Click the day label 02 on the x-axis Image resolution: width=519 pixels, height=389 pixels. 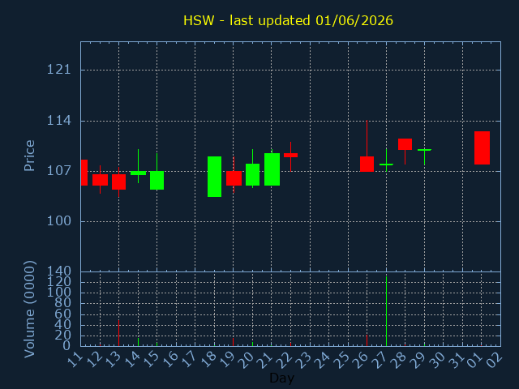point(495,360)
